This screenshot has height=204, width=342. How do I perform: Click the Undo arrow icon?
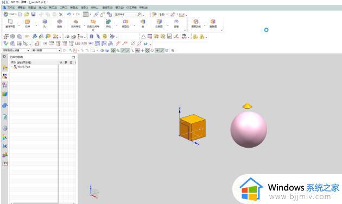[68, 15]
